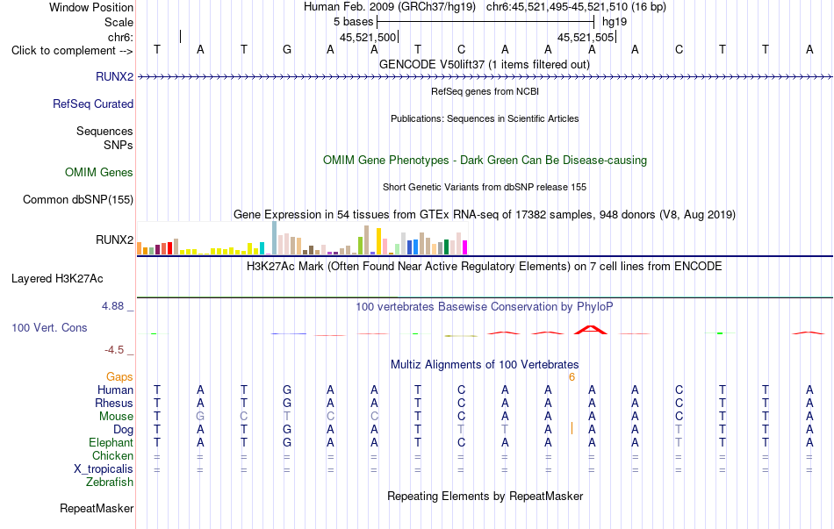The height and width of the screenshot is (529, 834).
Task: Click the cyan bar in the GTEx chart
Action: (262, 248)
